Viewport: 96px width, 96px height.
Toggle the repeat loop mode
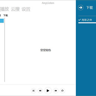pyautogui.click(x=62, y=91)
